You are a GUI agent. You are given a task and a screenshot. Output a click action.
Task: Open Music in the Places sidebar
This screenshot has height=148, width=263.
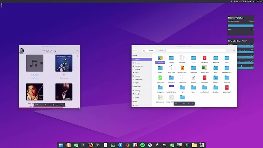(142, 73)
